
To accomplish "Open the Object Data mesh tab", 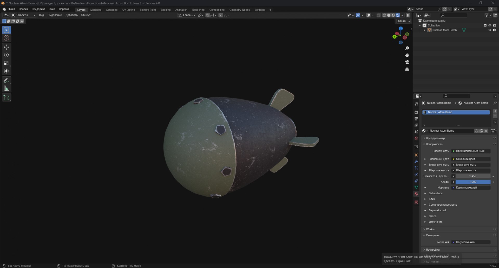I will coord(416,187).
